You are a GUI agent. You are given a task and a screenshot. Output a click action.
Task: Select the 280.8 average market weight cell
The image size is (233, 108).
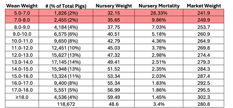tap(204, 104)
